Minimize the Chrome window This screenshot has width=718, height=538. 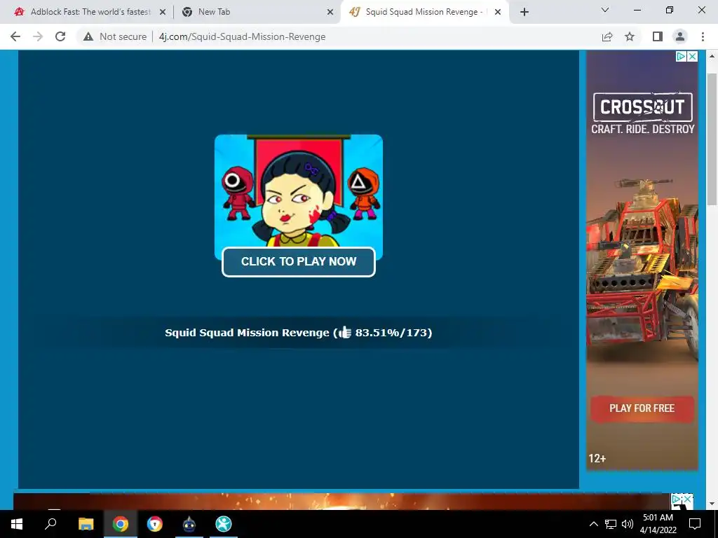pos(637,10)
